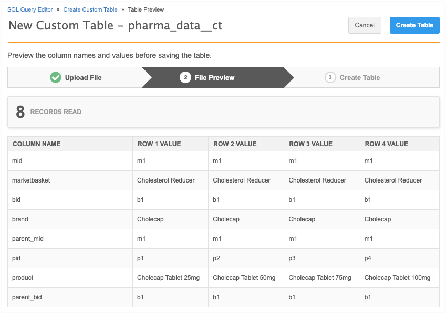Switch to the Upload File step
This screenshot has height=314, width=446.
pos(83,78)
